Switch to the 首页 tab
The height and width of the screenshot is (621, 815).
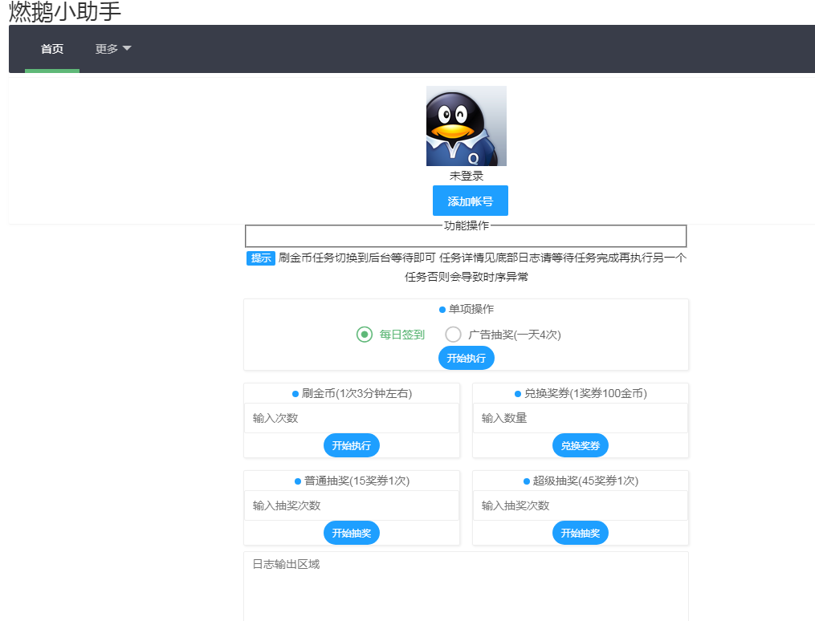pyautogui.click(x=51, y=48)
